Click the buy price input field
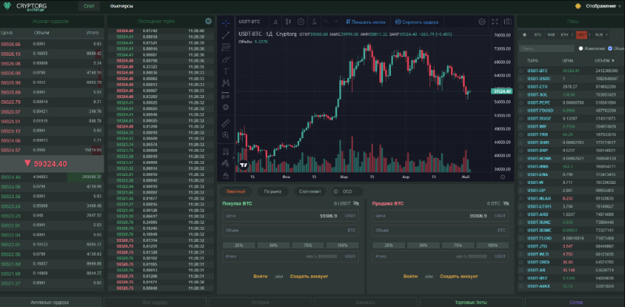The image size is (625, 307). tap(291, 216)
